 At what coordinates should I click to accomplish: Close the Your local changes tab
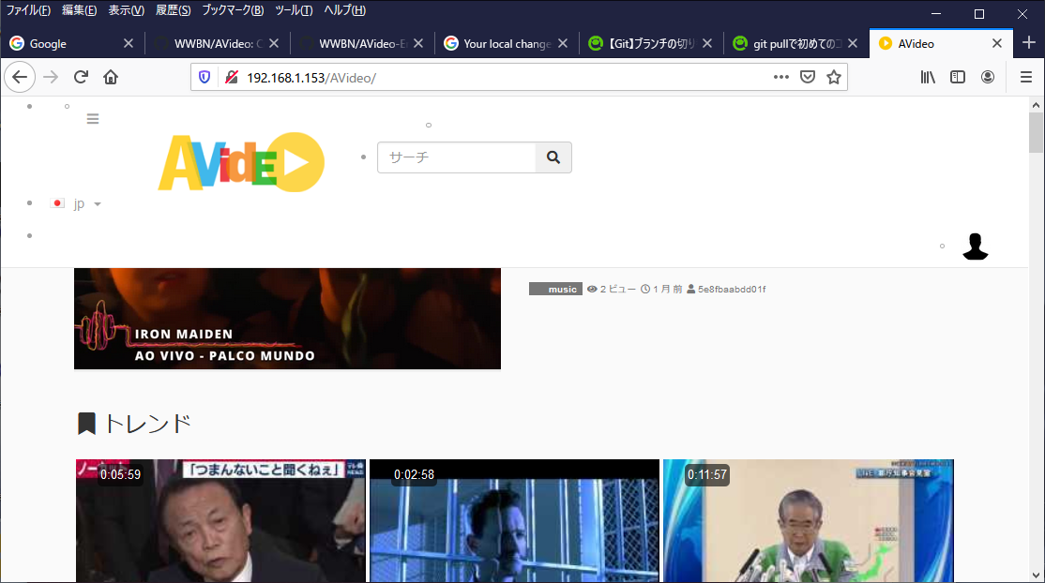tap(563, 43)
